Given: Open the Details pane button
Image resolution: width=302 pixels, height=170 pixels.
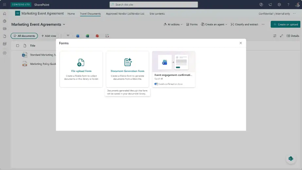Looking at the screenshot, I should tap(293, 36).
